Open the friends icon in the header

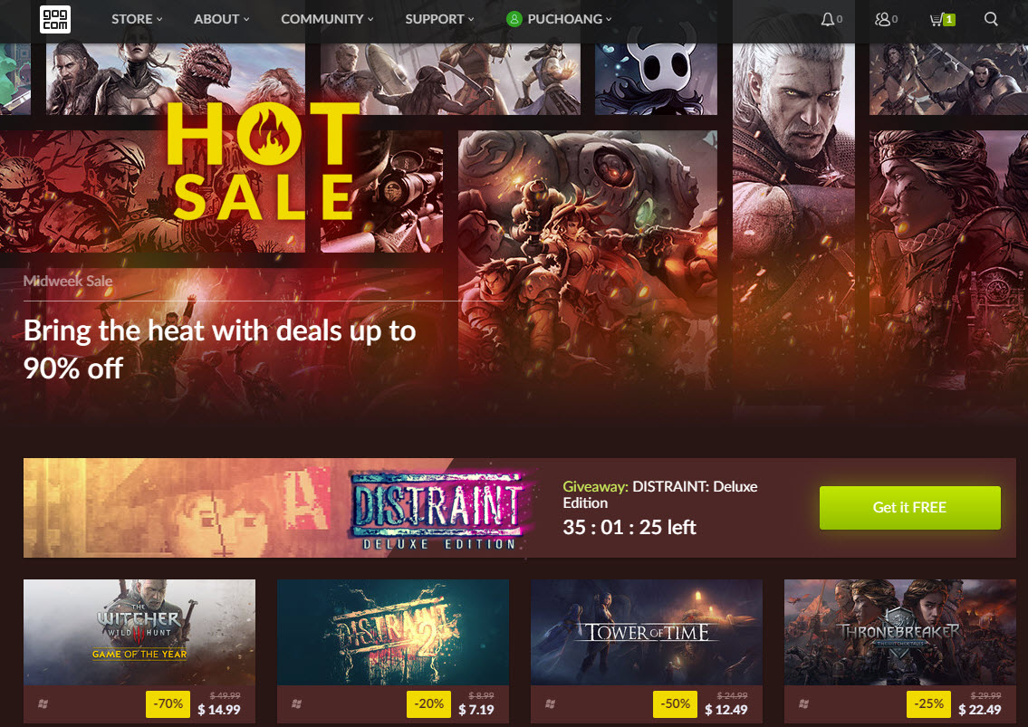(882, 19)
